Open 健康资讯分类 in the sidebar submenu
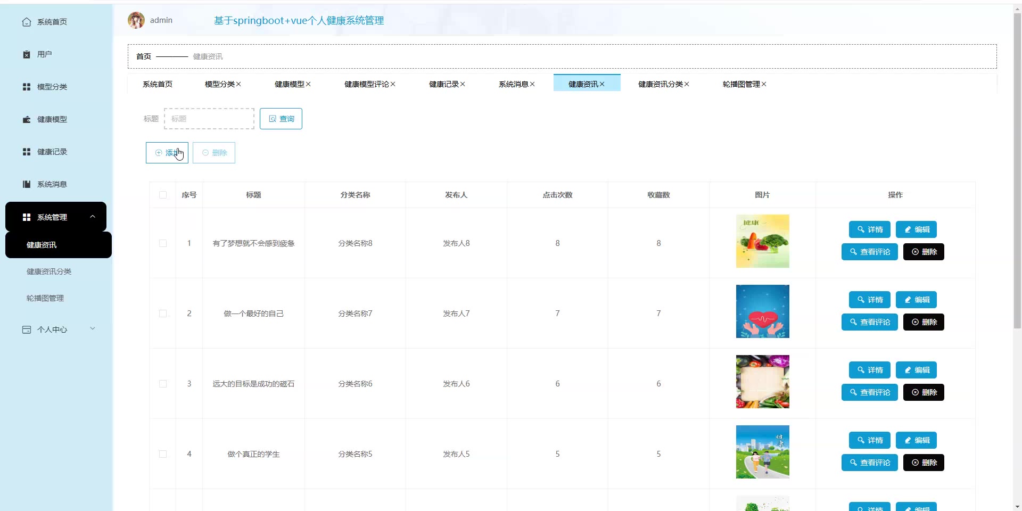The width and height of the screenshot is (1022, 511). [x=49, y=271]
